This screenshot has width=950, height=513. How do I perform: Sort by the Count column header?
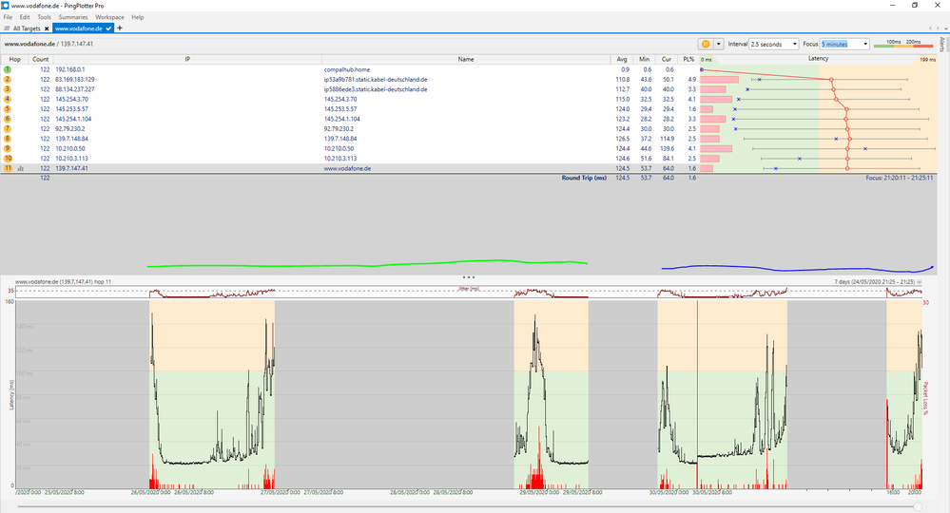pyautogui.click(x=41, y=59)
